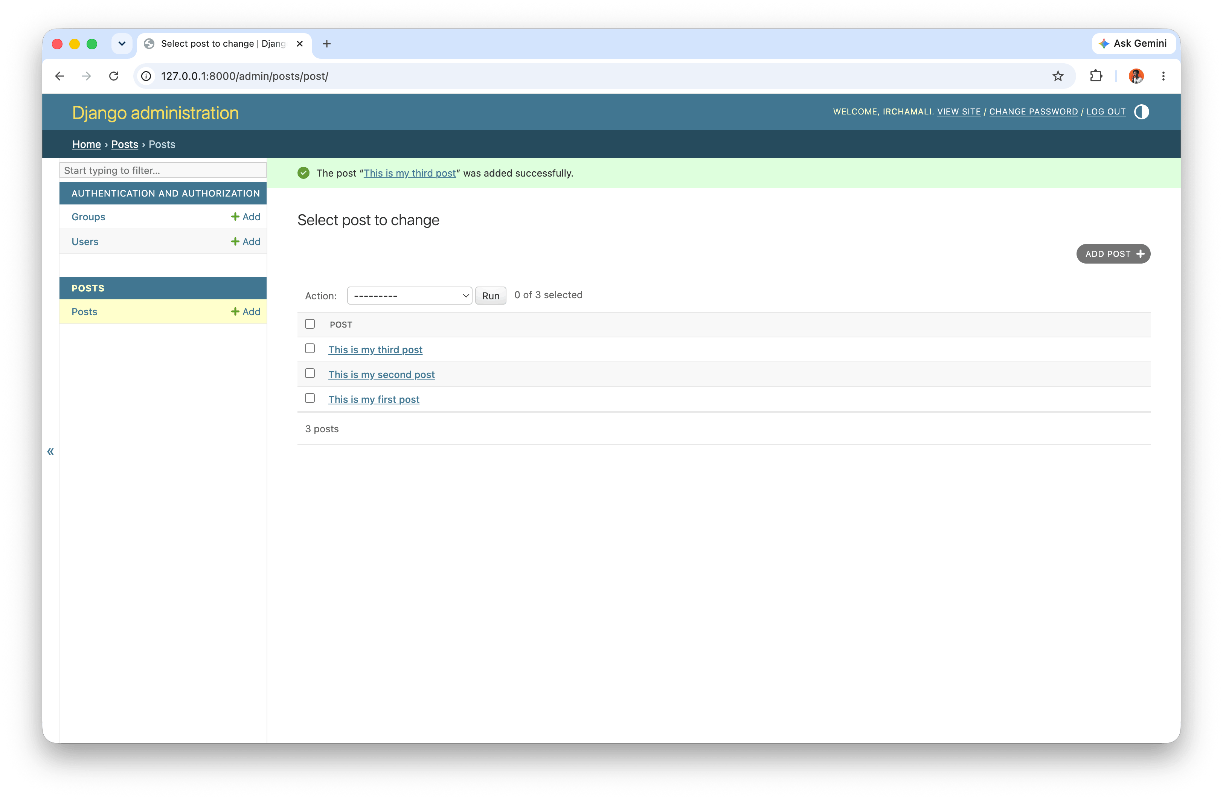The image size is (1223, 799).
Task: Open Chrome three-dot menu
Action: 1164,76
